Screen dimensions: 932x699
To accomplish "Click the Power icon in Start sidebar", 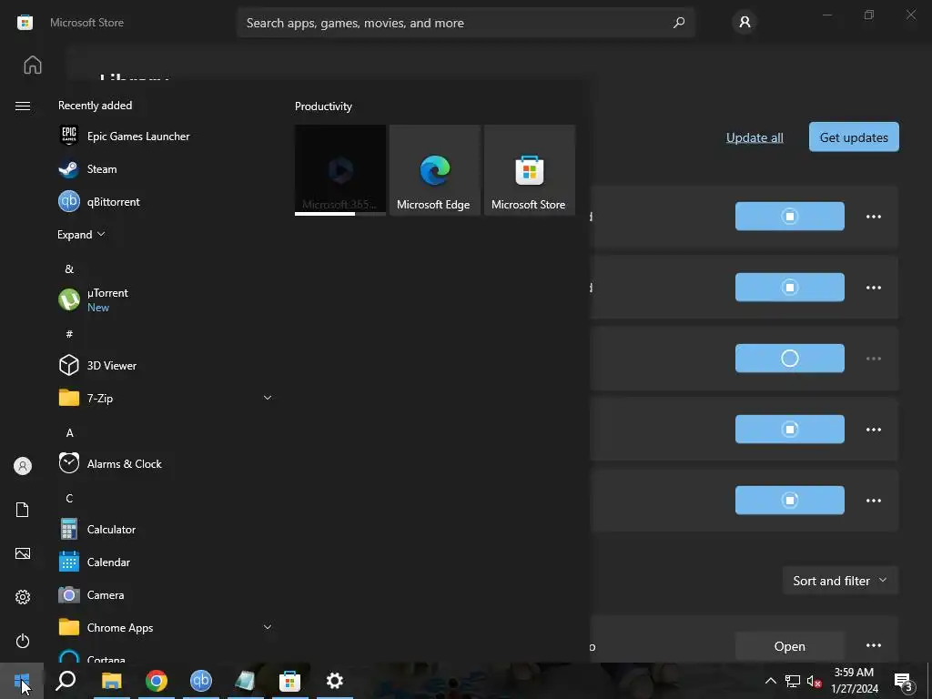I will pyautogui.click(x=23, y=641).
